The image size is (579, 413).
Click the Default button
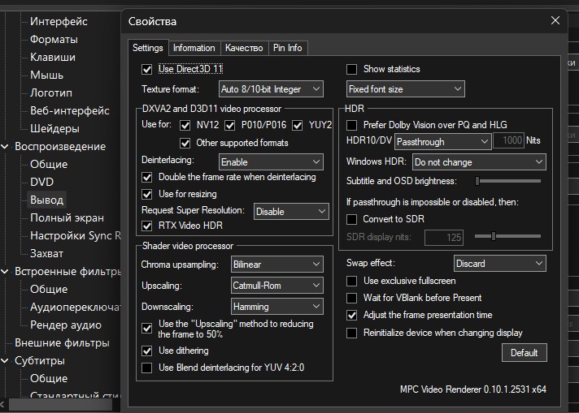tap(524, 353)
